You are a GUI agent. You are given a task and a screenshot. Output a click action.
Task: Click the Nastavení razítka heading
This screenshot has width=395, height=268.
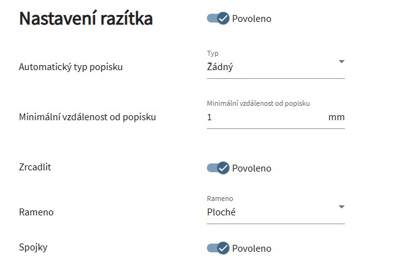click(x=86, y=19)
